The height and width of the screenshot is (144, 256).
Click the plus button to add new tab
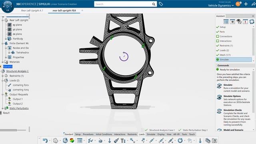[x=82, y=10]
